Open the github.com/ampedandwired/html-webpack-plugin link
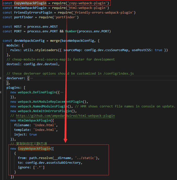The height and width of the screenshot is (180, 177). pyautogui.click(x=65, y=116)
